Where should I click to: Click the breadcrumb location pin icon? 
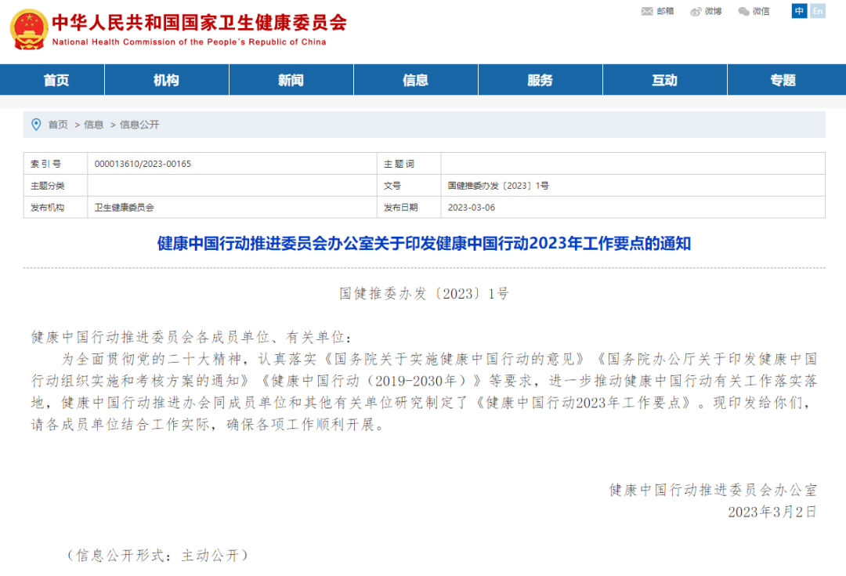click(36, 124)
